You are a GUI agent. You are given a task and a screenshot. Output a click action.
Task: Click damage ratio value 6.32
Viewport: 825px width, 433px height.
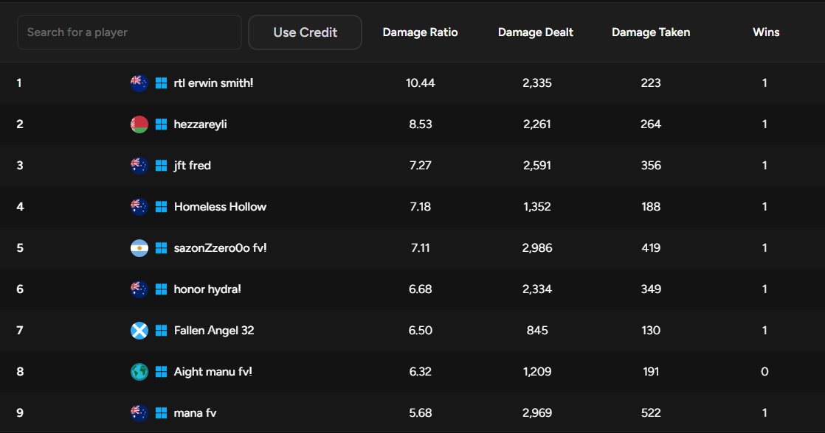[421, 372]
